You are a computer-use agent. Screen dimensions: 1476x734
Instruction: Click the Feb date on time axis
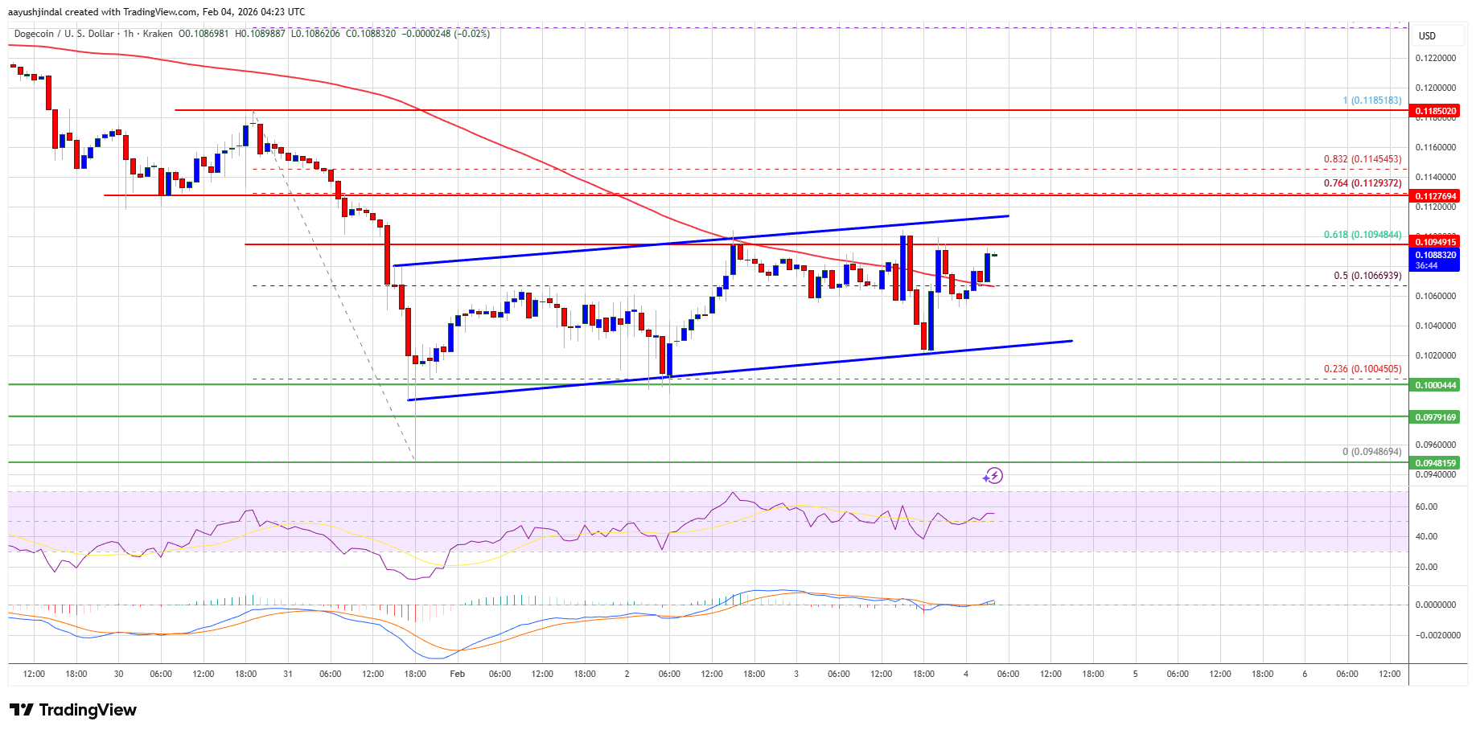[x=457, y=674]
